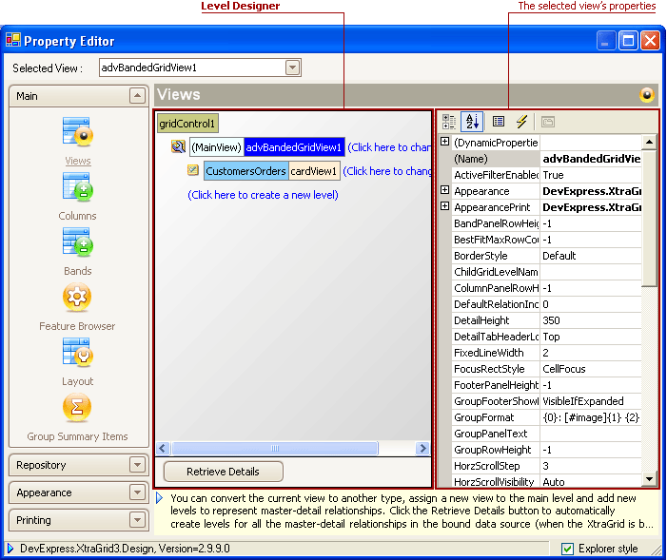Screen dimensions: 667x560
Task: Click change-view link next to advBandedGridView1
Action: (389, 147)
